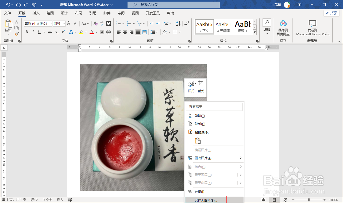Center align the paragraph

click(x=125, y=32)
